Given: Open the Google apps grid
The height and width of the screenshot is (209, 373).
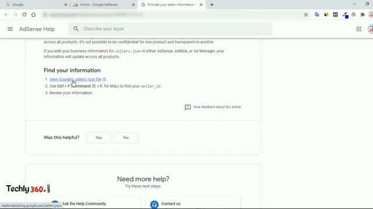Looking at the screenshot, I should coord(359,29).
